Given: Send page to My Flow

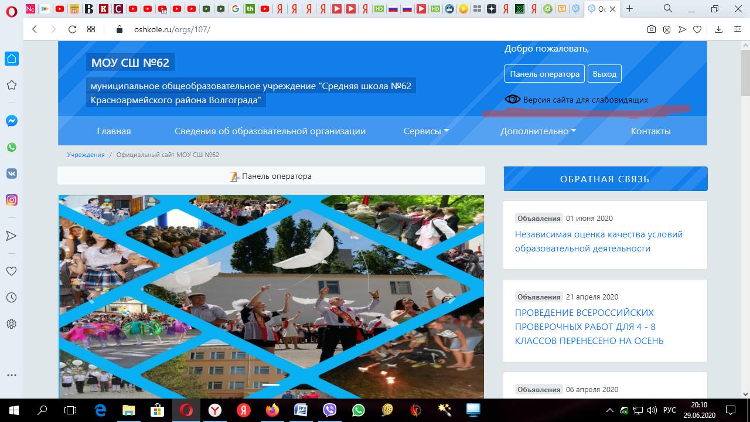Looking at the screenshot, I should [682, 29].
